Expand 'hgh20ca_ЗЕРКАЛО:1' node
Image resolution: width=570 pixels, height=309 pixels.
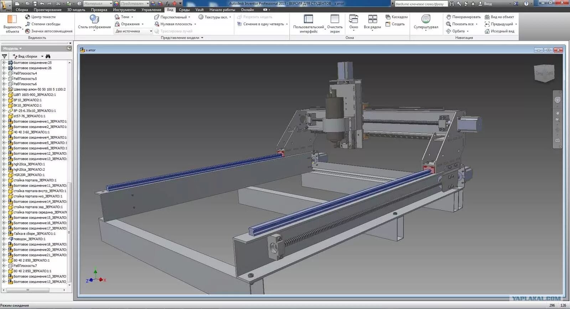tap(4, 164)
